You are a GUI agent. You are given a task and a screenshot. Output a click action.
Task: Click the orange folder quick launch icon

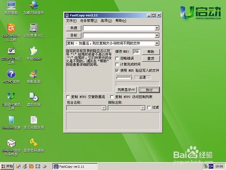[x=31, y=166]
